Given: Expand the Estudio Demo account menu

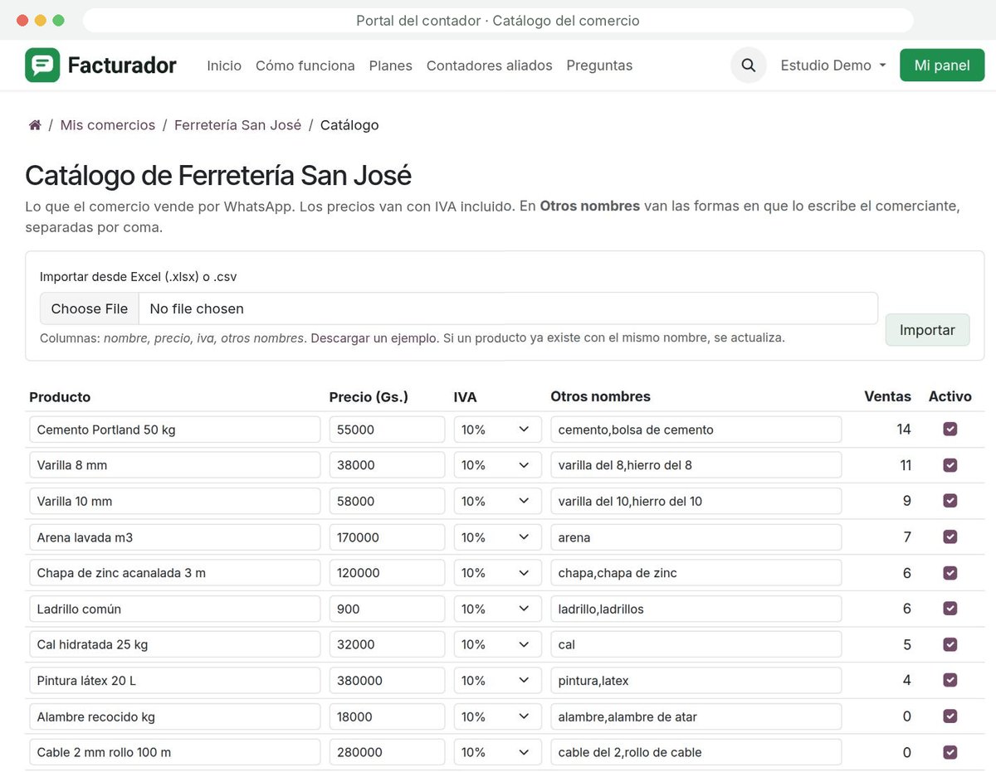Looking at the screenshot, I should click(833, 66).
